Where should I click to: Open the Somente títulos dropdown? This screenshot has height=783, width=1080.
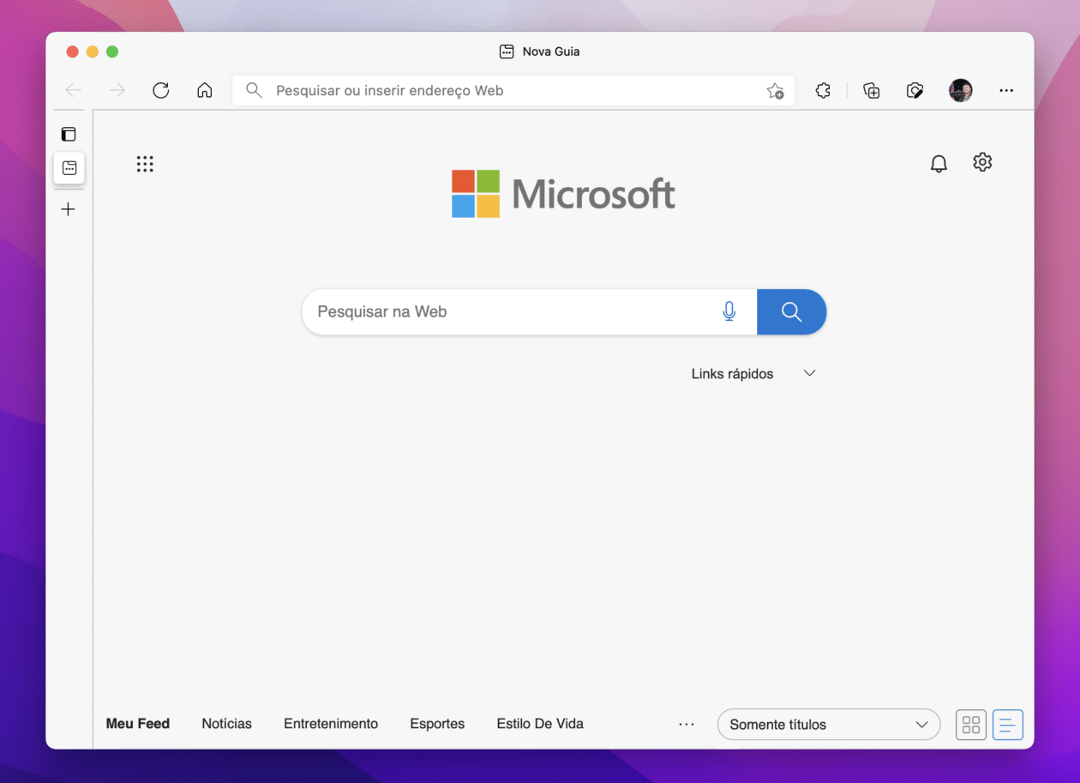pyautogui.click(x=828, y=725)
